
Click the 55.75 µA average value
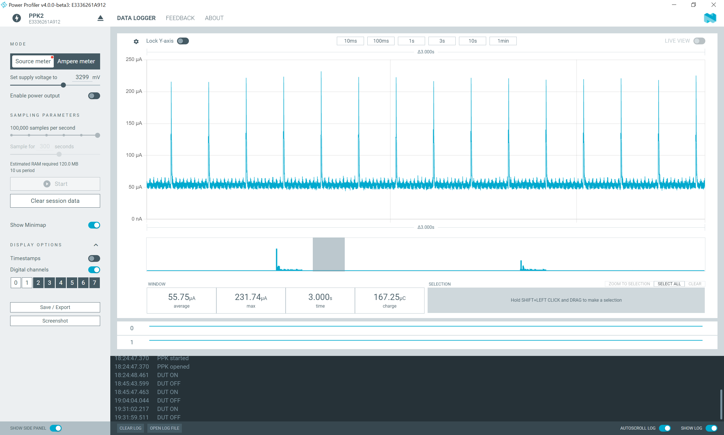click(182, 297)
